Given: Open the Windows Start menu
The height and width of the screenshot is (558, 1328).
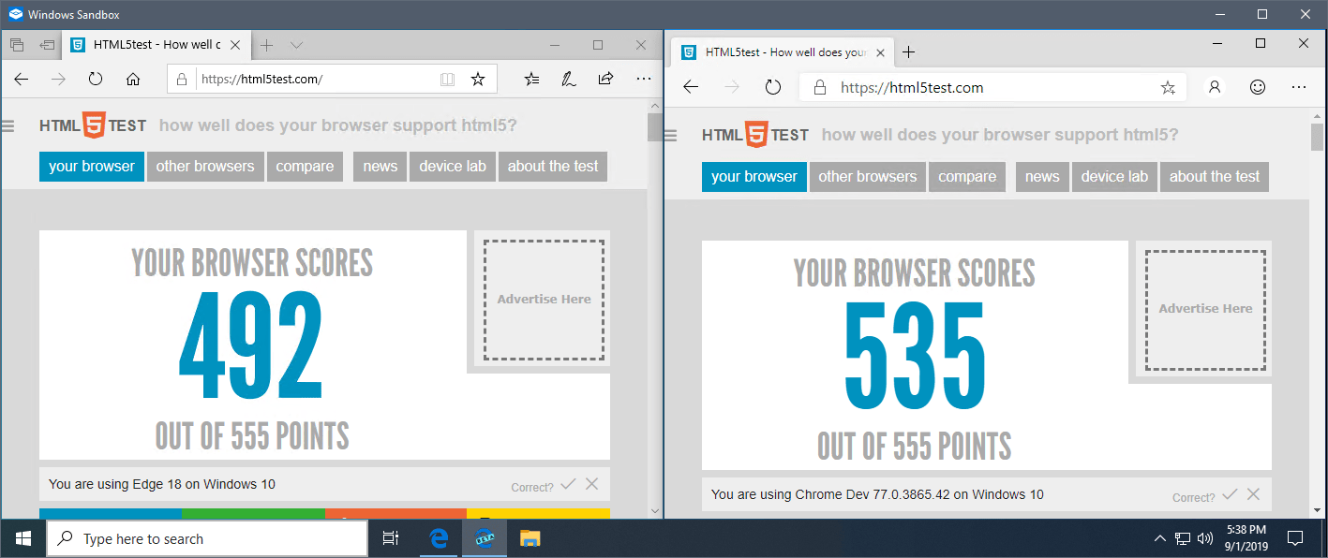Looking at the screenshot, I should coord(22,539).
